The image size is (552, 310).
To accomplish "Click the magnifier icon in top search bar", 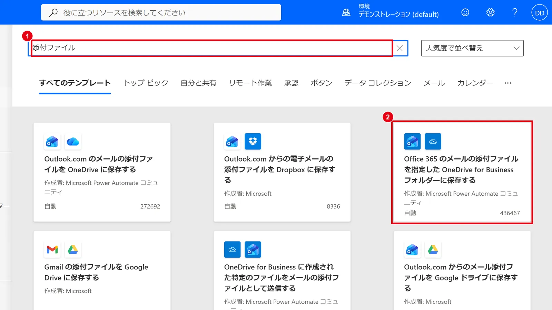I will pos(53,13).
